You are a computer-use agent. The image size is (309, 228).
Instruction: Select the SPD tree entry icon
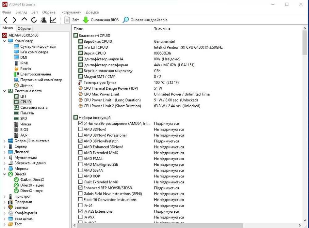tap(16, 119)
